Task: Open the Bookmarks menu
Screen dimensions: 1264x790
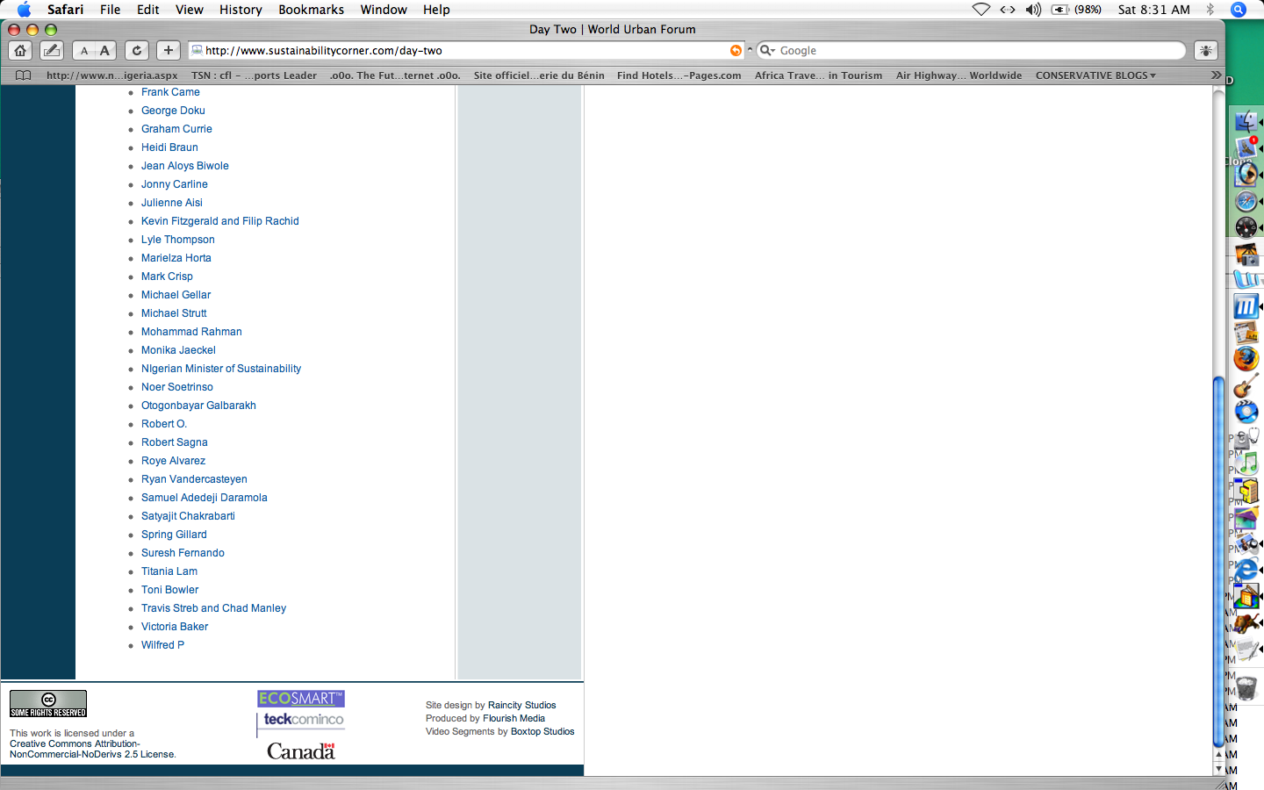Action: tap(311, 10)
